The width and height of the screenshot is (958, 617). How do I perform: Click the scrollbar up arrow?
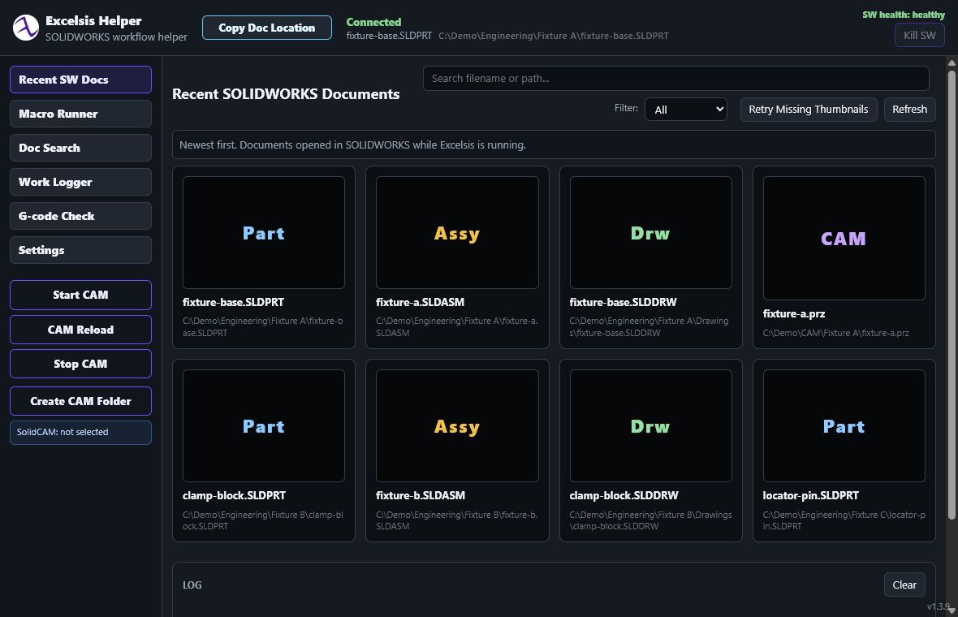tap(952, 63)
